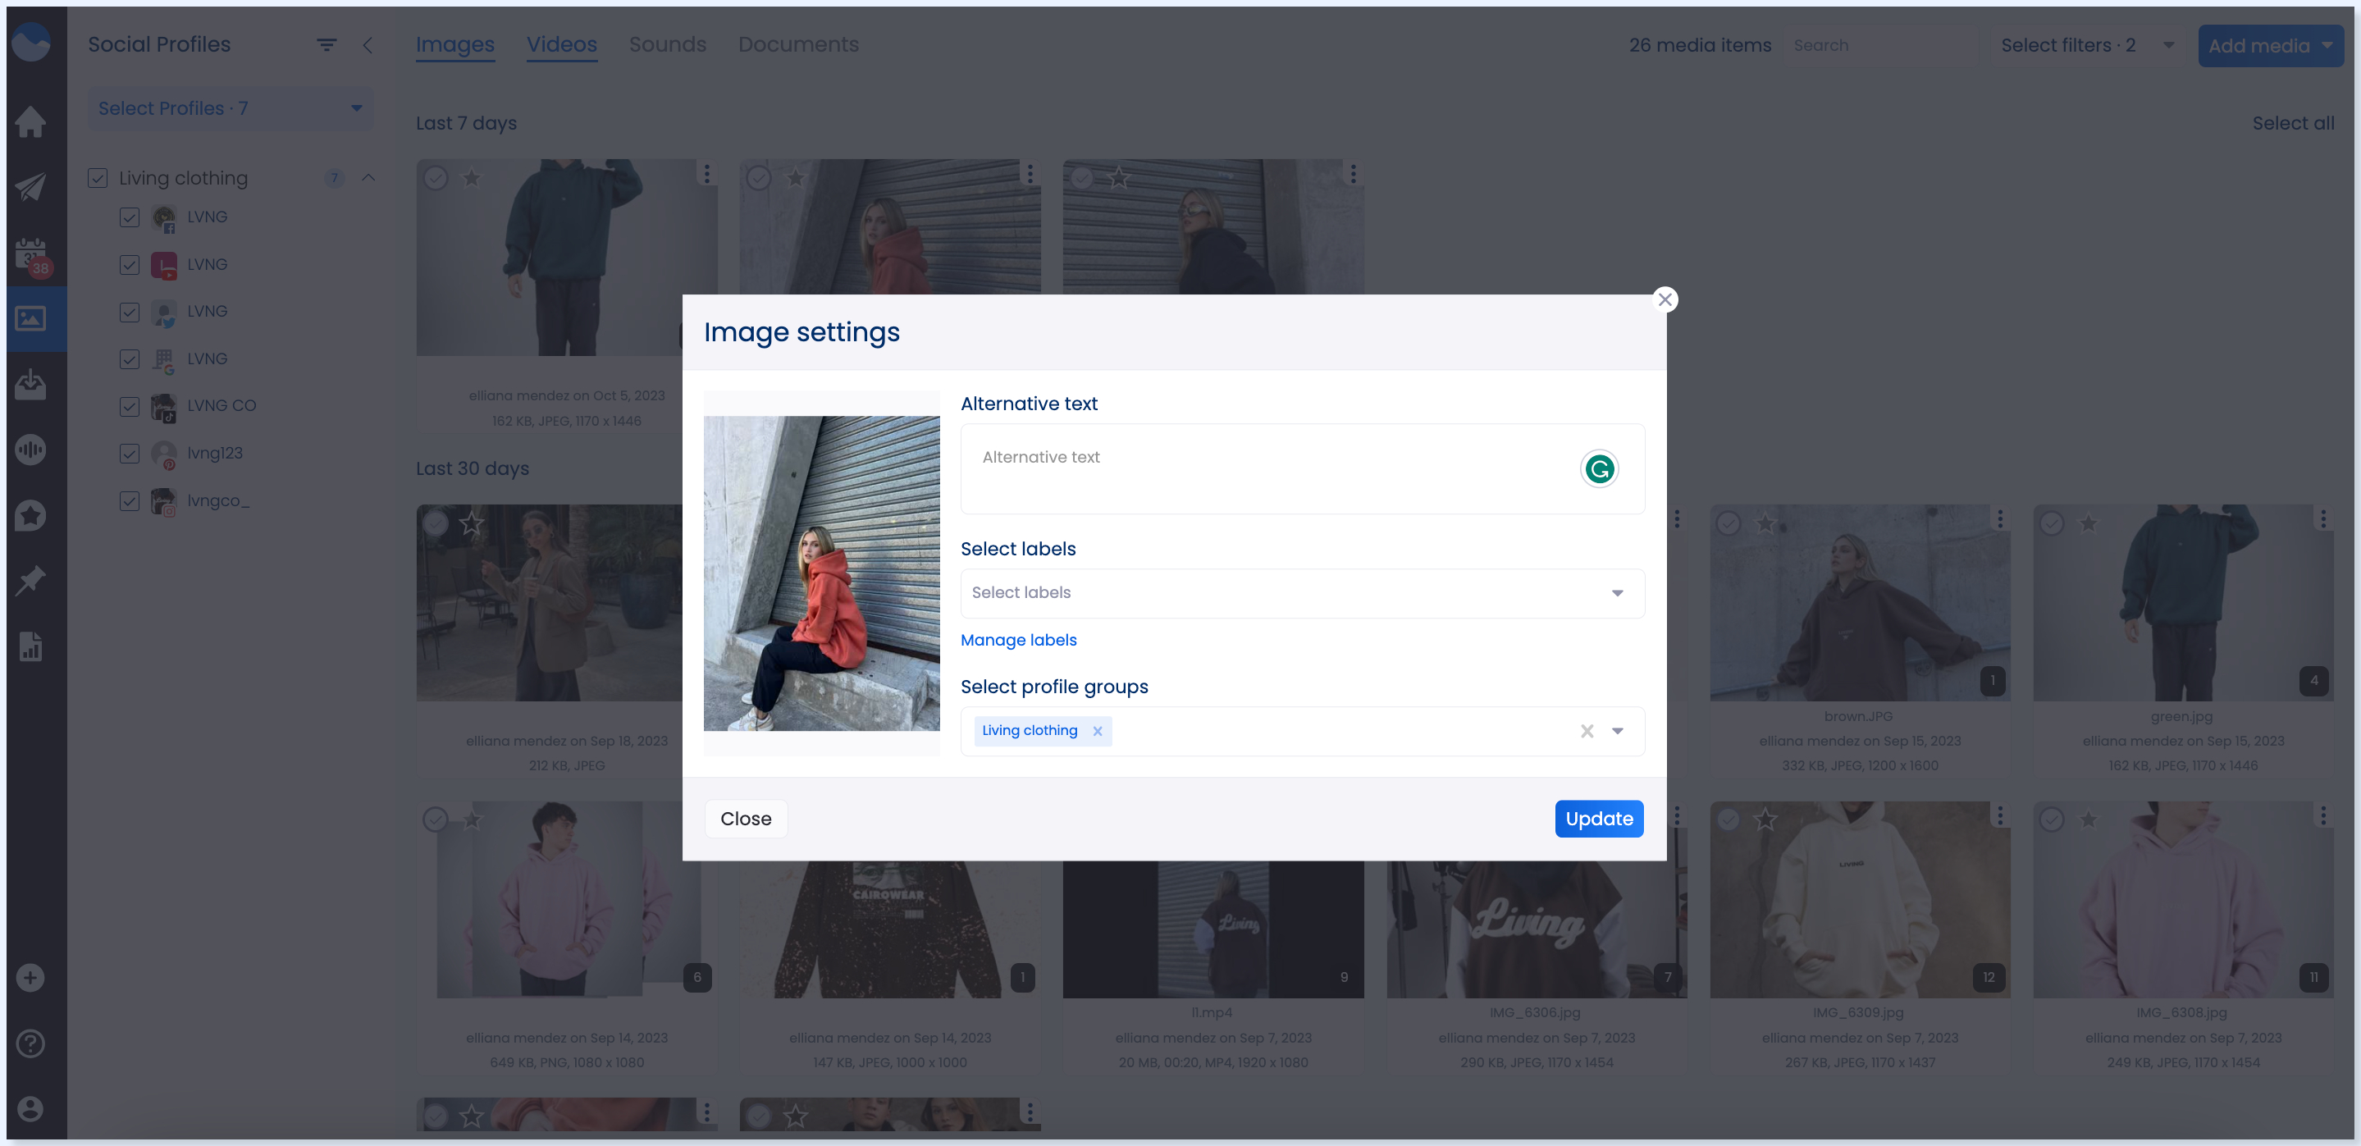Screen dimensions: 2361x1146
Task: Open the user account icon
Action: [x=30, y=1108]
